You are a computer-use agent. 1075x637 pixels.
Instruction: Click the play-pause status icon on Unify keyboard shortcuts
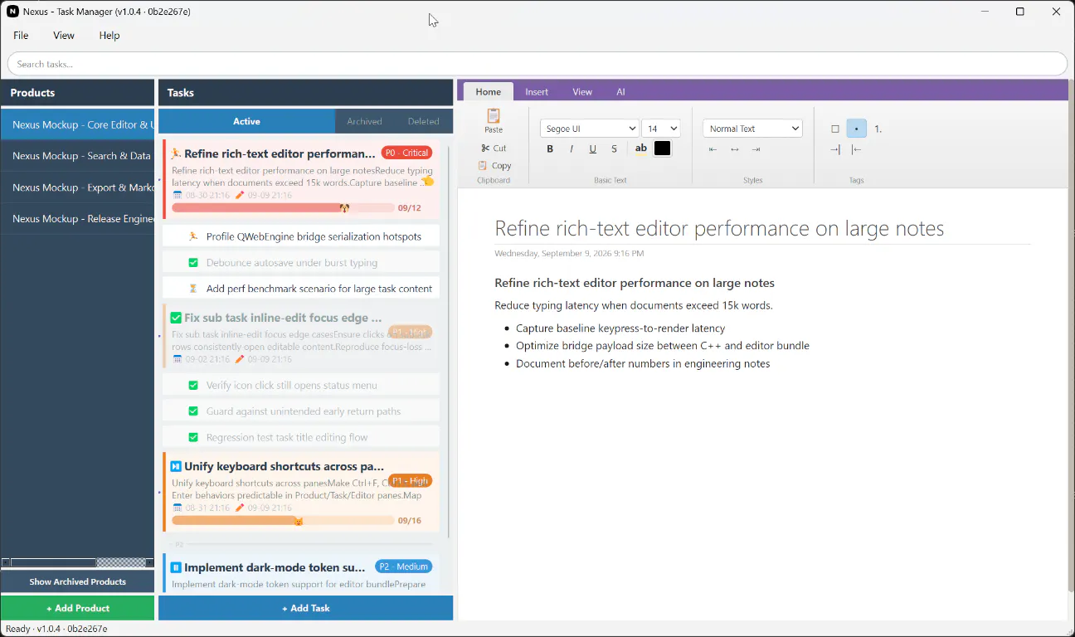(x=176, y=466)
